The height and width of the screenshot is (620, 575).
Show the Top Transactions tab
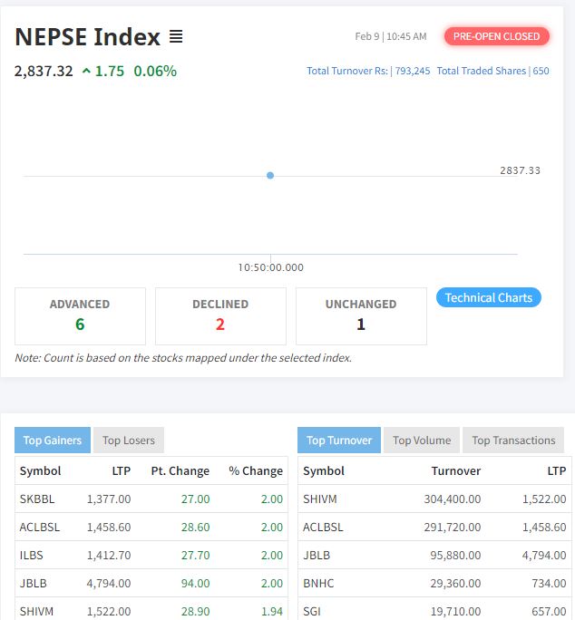[x=513, y=441]
